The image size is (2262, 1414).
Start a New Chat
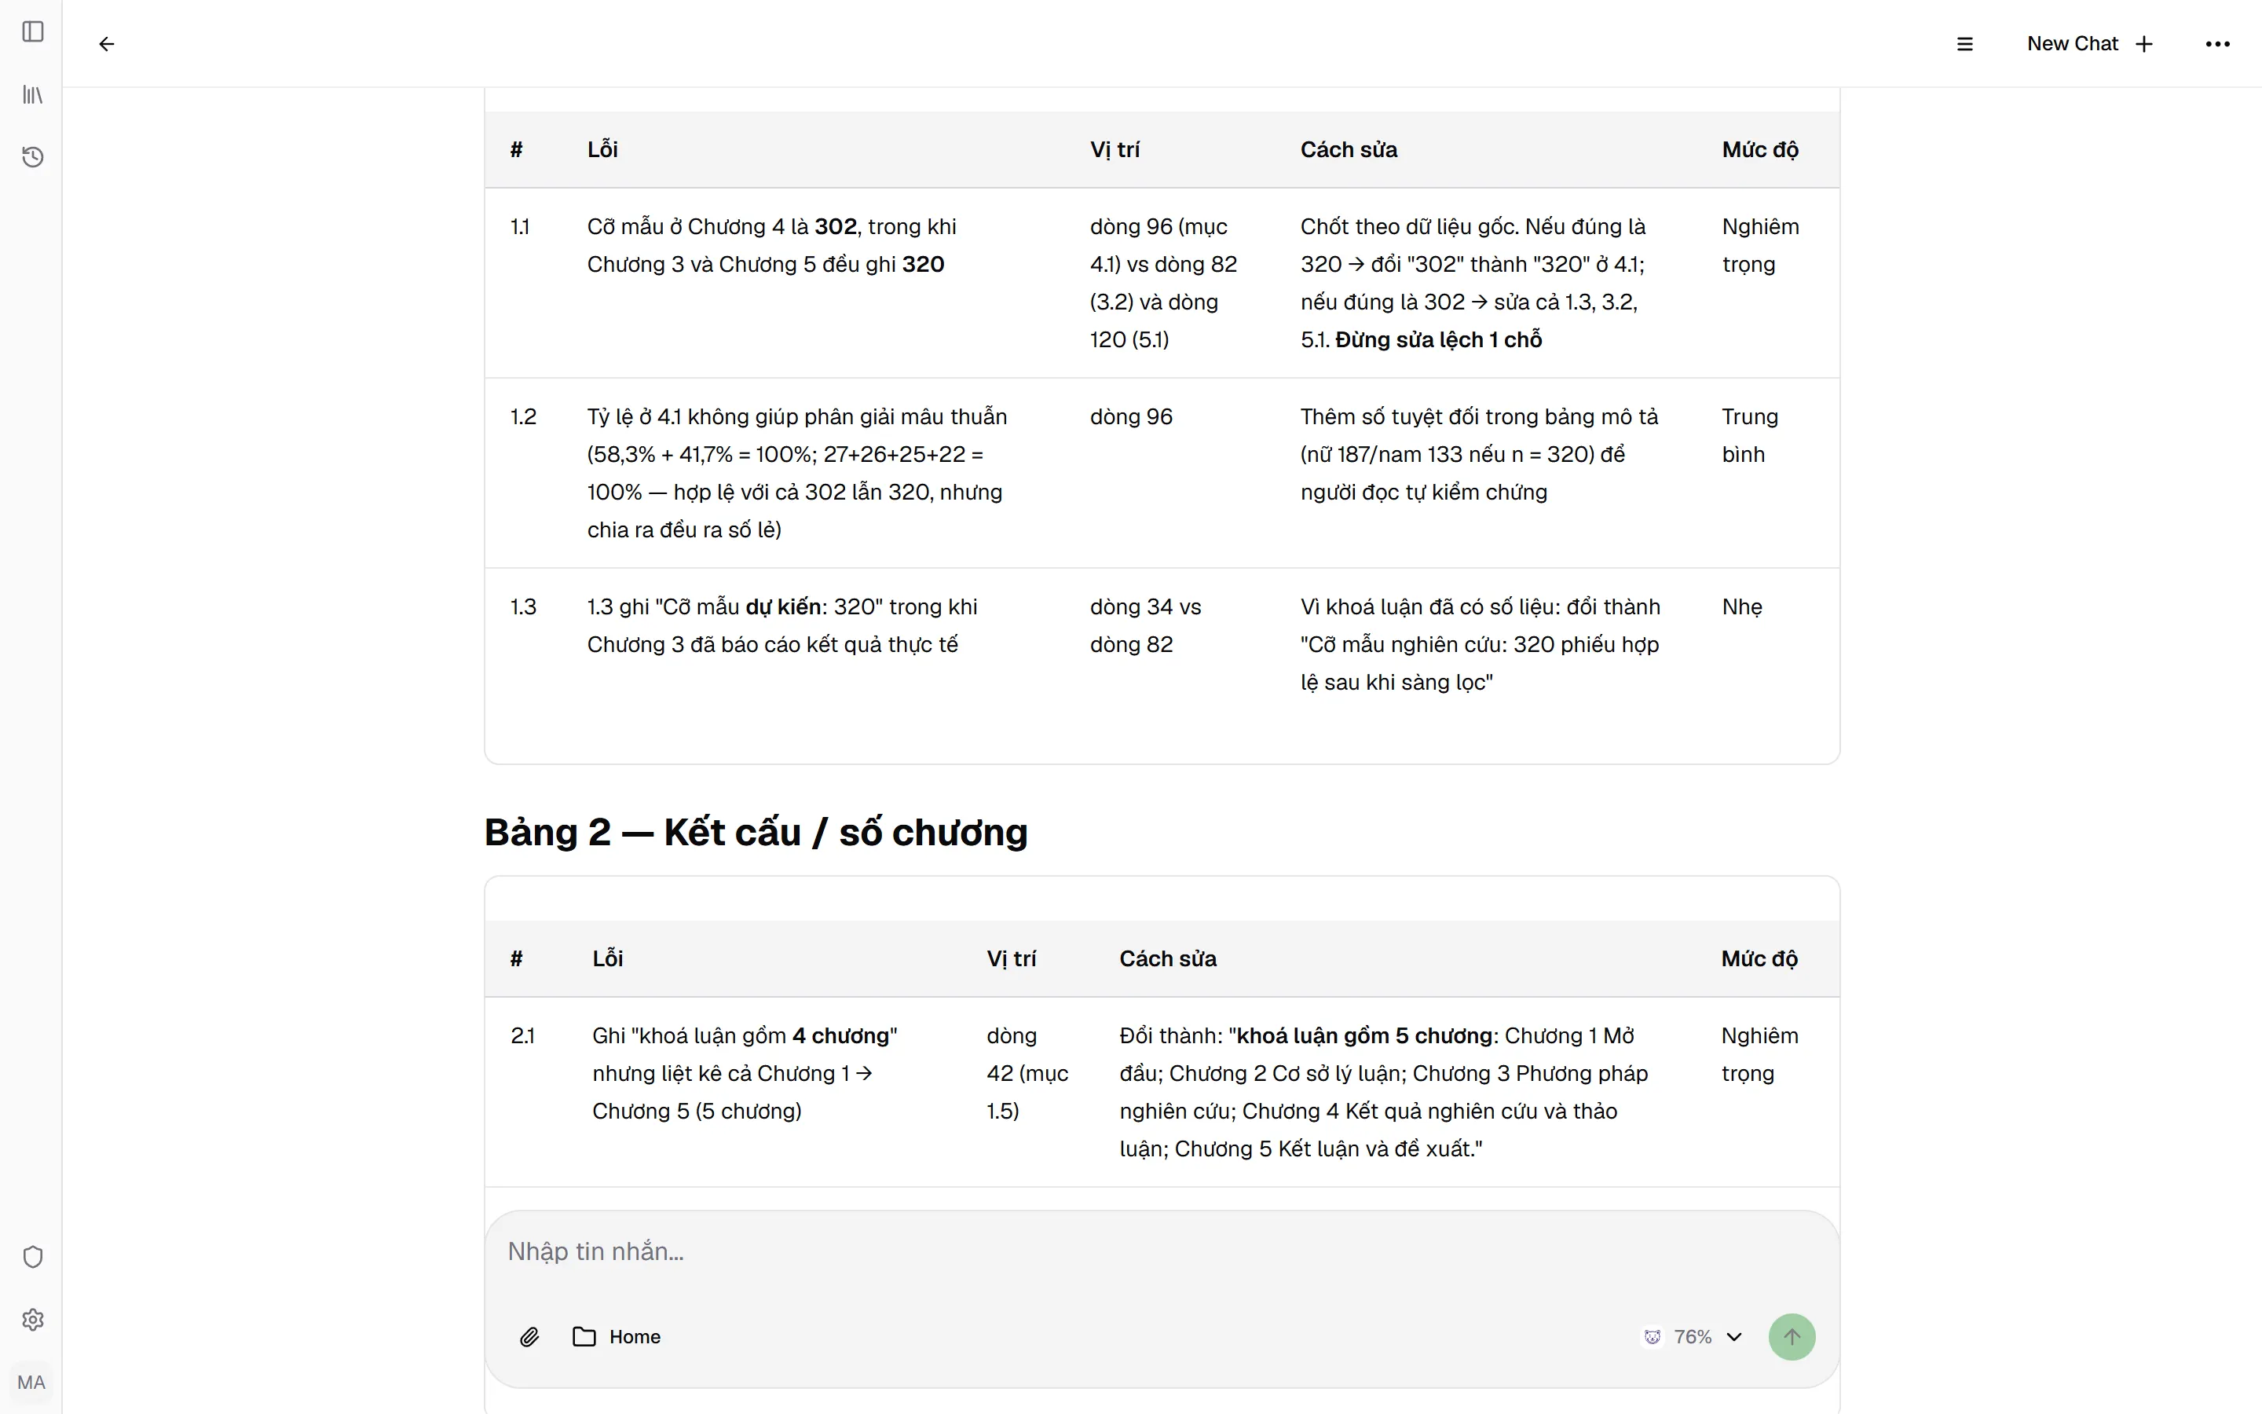(2090, 44)
